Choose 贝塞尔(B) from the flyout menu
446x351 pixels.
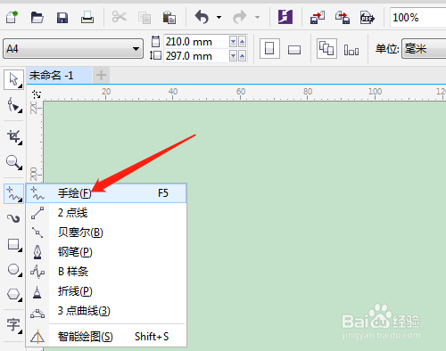(106, 233)
